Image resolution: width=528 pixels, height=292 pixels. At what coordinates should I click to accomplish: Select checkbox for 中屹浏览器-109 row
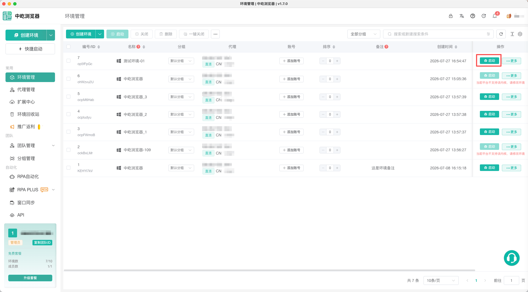(68, 150)
